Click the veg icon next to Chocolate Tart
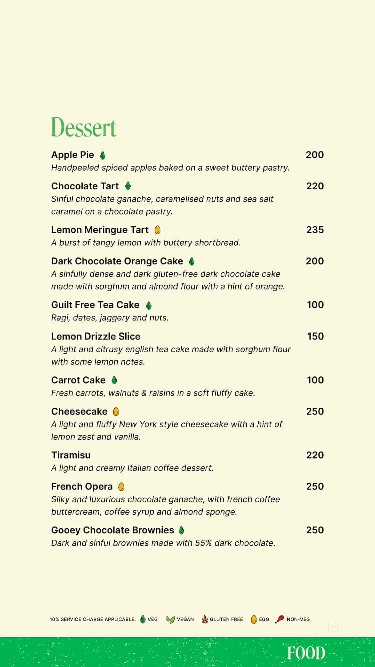Image resolution: width=375 pixels, height=667 pixels. (128, 186)
